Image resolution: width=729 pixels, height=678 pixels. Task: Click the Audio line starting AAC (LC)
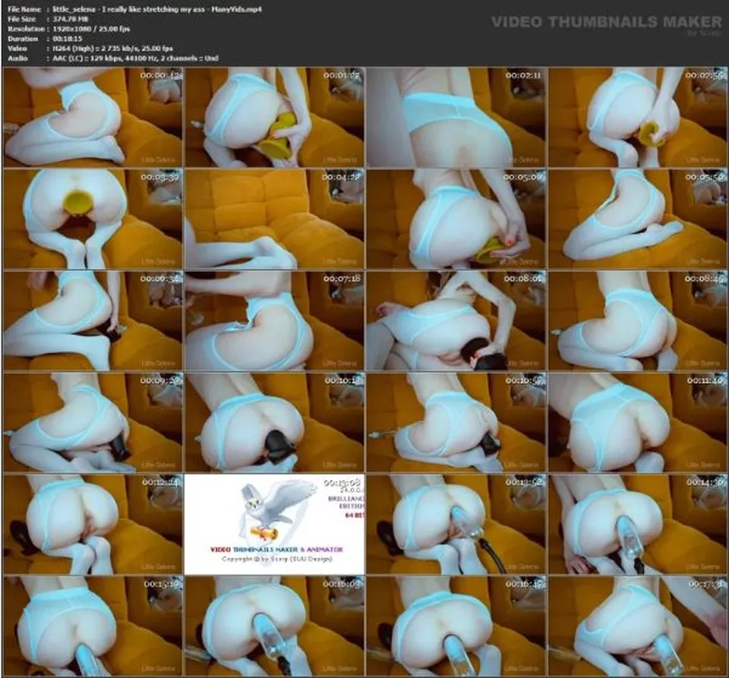136,58
